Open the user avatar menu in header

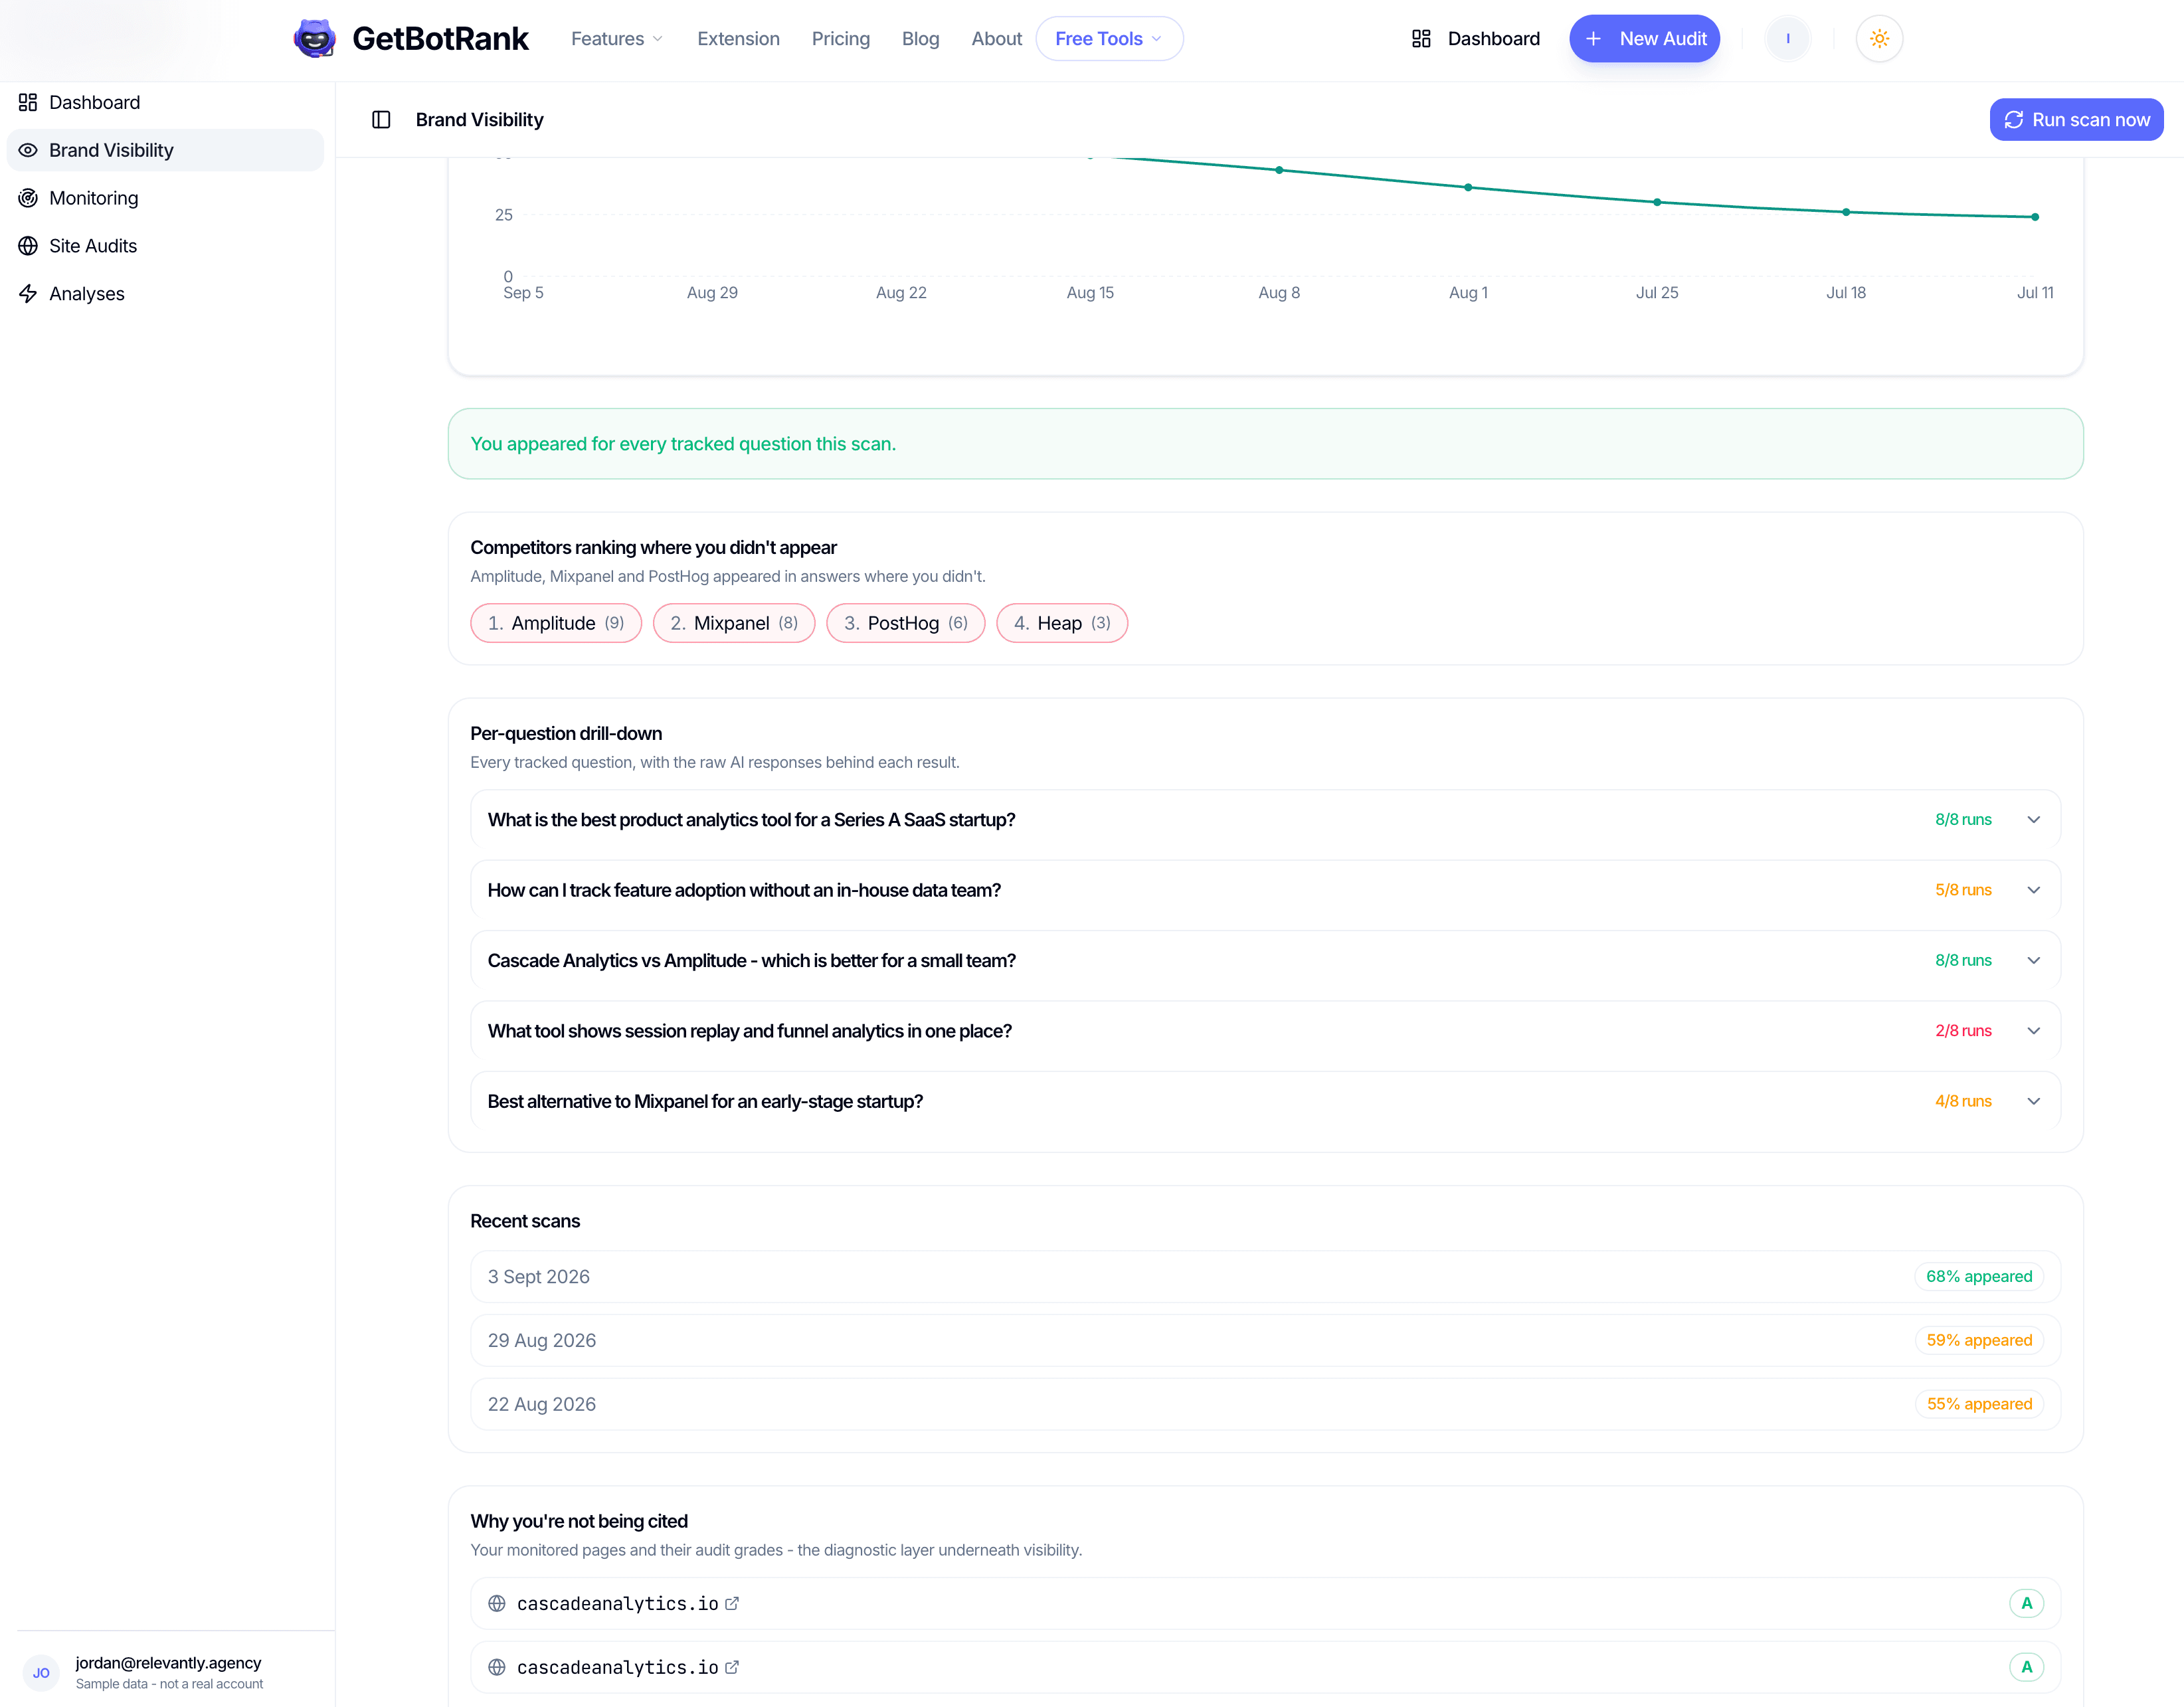pyautogui.click(x=1787, y=39)
